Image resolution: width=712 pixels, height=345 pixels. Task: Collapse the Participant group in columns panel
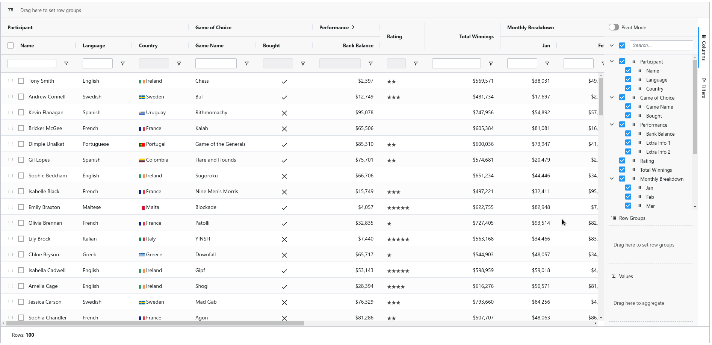pyautogui.click(x=612, y=61)
